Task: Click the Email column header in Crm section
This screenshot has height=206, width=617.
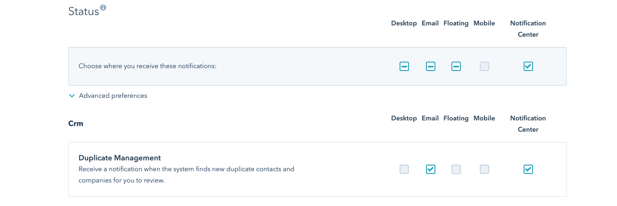Action: click(430, 118)
